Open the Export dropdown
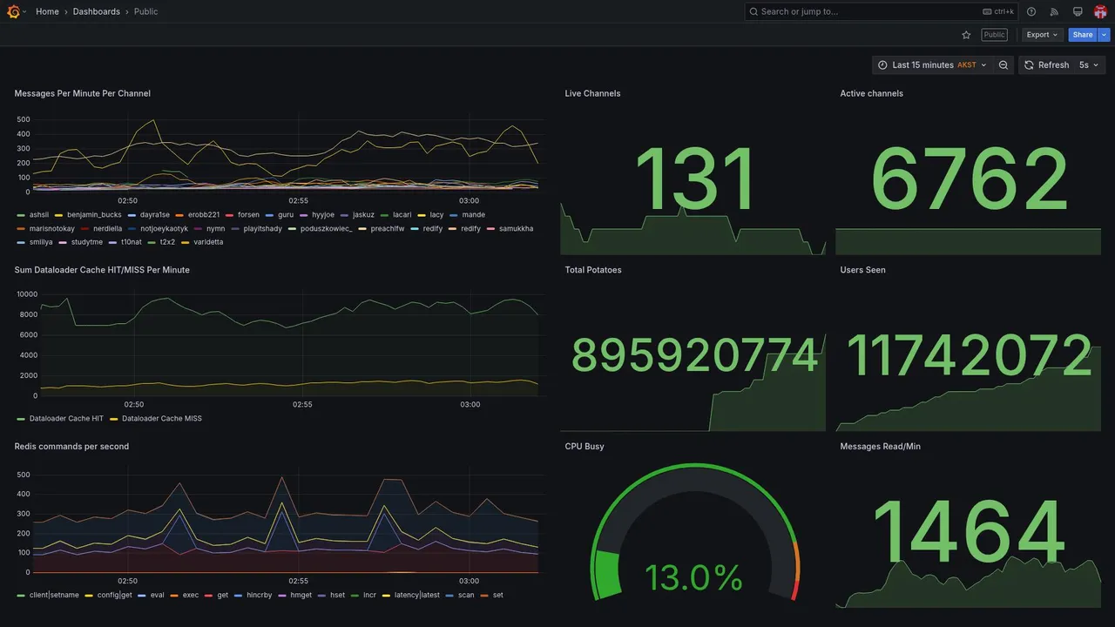 pos(1042,35)
